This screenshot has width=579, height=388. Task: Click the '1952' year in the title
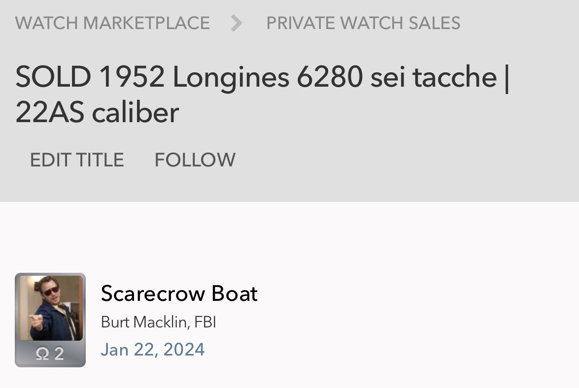[x=132, y=77]
